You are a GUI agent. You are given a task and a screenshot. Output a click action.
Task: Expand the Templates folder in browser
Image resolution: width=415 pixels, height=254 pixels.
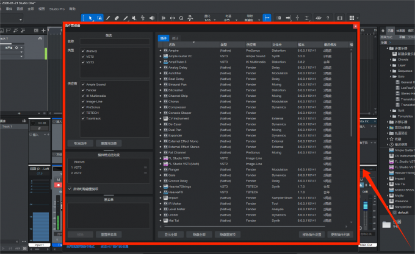coord(391,116)
